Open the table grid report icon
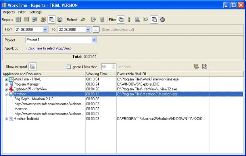Image resolution: width=246 pixels, height=156 pixels. (18, 19)
